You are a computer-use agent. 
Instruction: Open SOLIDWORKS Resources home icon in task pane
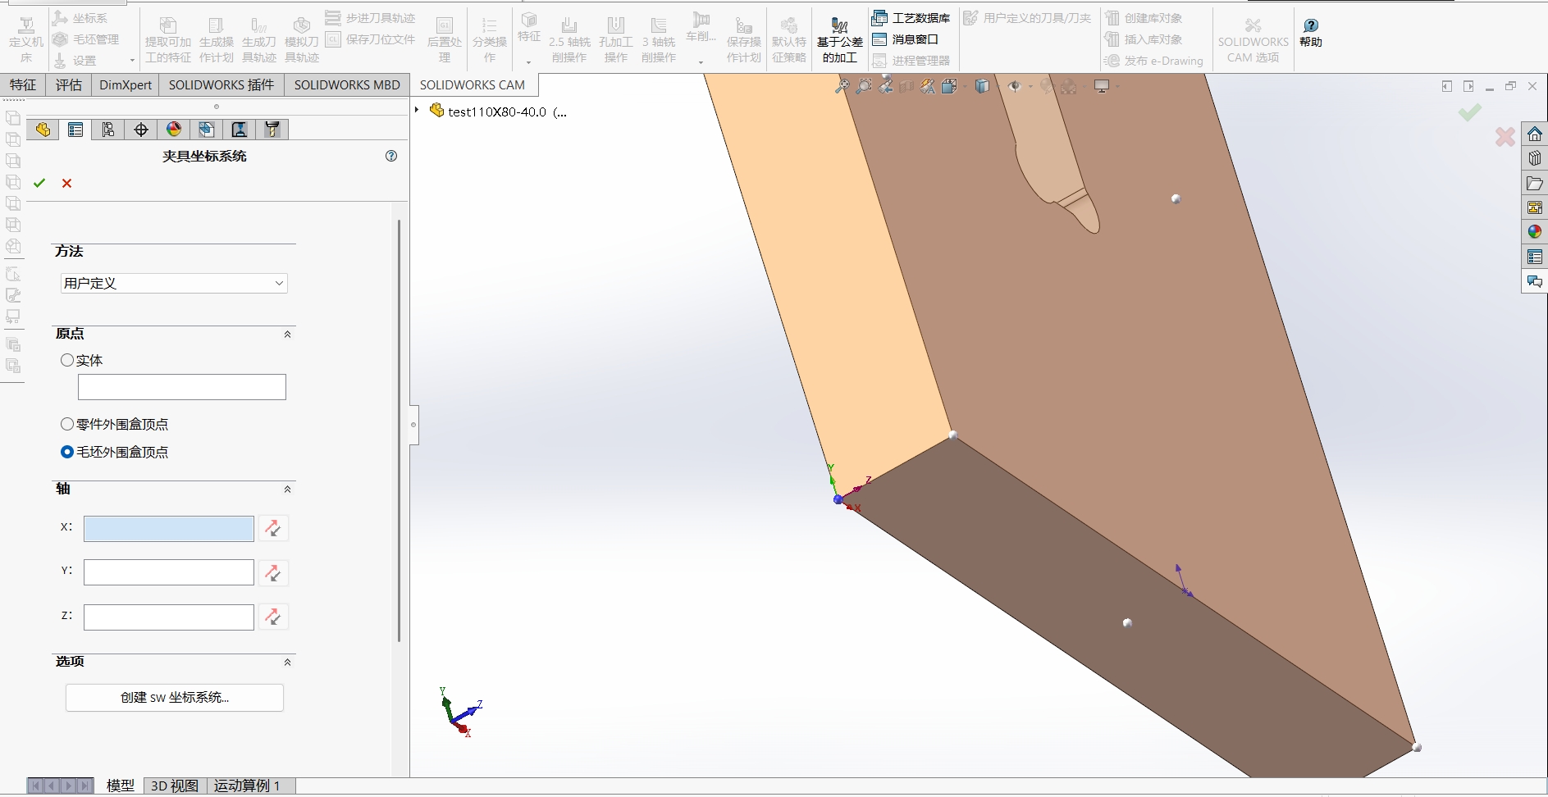pyautogui.click(x=1535, y=134)
